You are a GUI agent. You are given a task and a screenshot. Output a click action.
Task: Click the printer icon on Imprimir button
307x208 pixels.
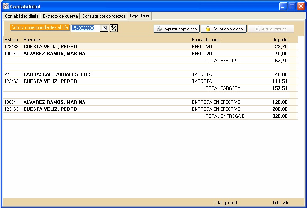(x=159, y=29)
